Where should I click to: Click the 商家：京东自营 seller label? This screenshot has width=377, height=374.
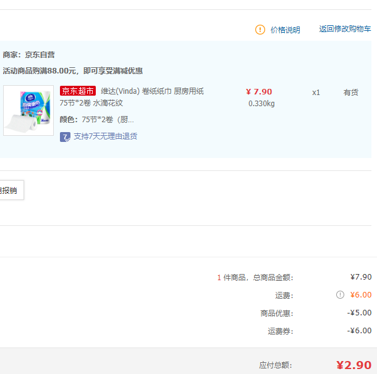(28, 55)
